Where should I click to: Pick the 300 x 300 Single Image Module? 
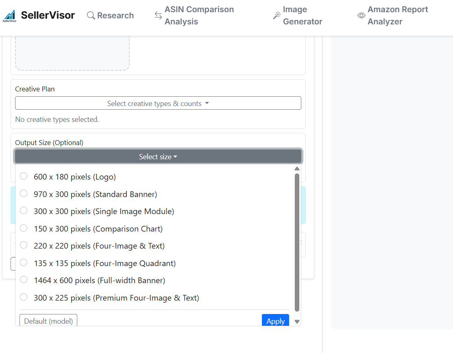(x=24, y=210)
